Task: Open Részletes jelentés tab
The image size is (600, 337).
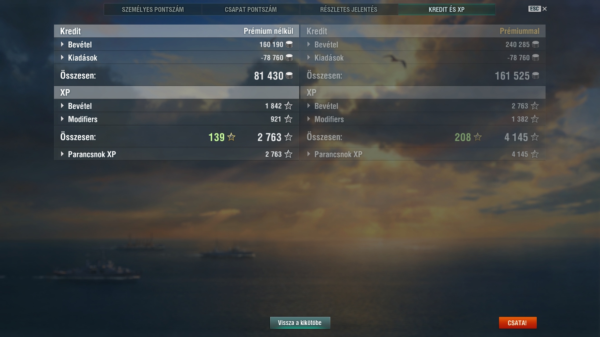Action: 349,9
